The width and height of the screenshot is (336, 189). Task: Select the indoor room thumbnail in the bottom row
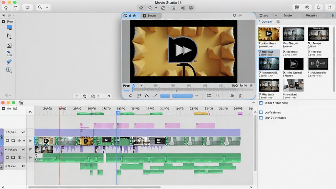pyautogui.click(x=293, y=85)
